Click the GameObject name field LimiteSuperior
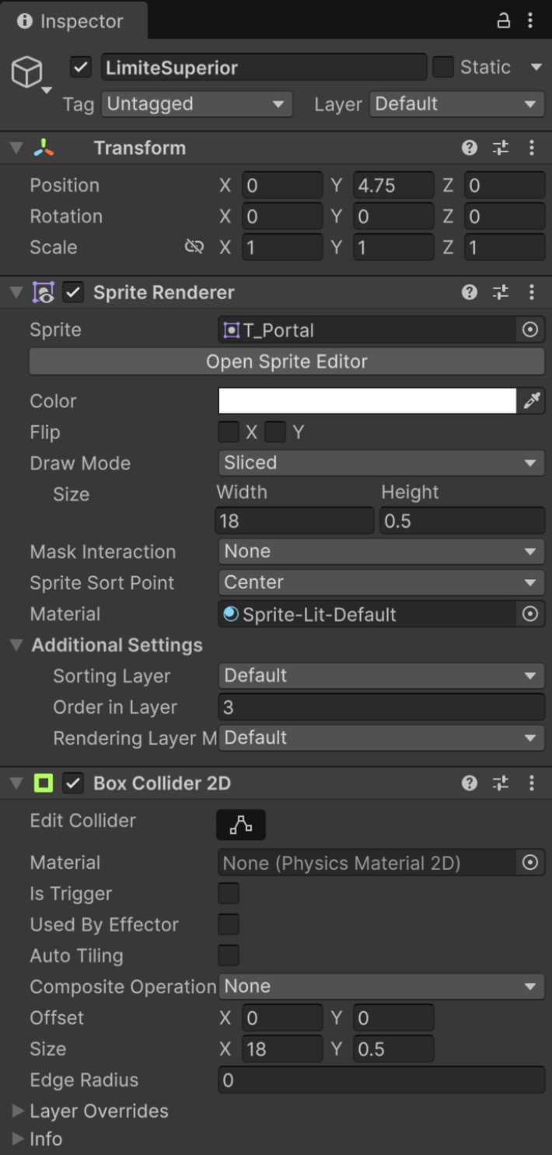The width and height of the screenshot is (552, 1155). (264, 68)
